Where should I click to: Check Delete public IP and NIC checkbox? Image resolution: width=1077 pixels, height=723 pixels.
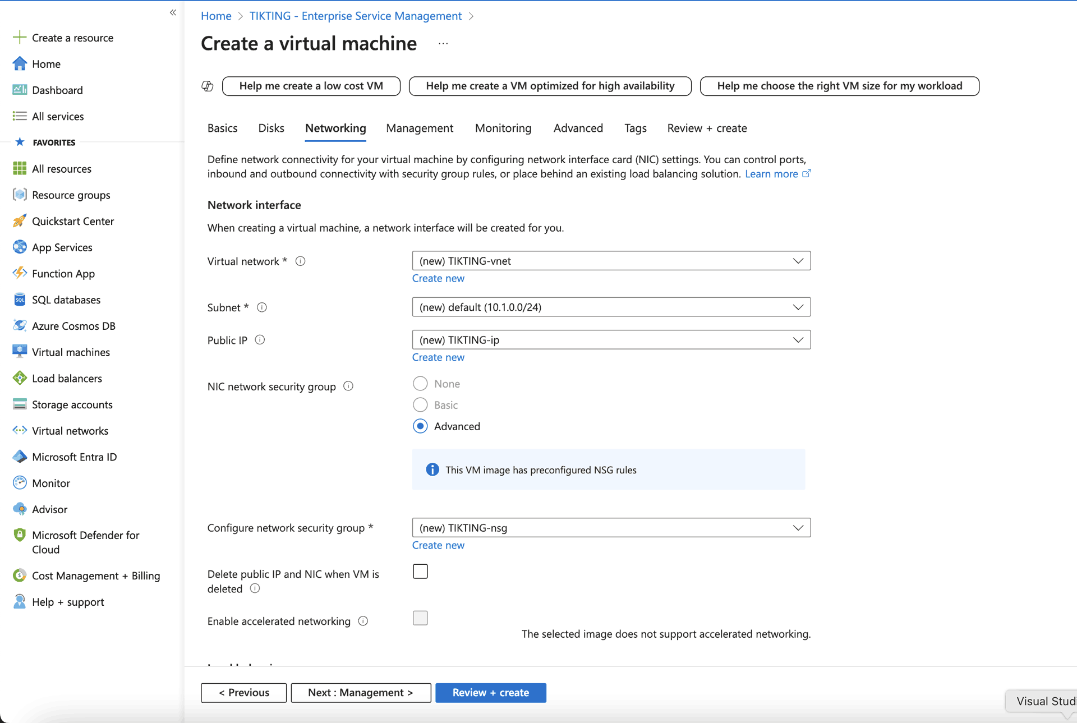420,571
